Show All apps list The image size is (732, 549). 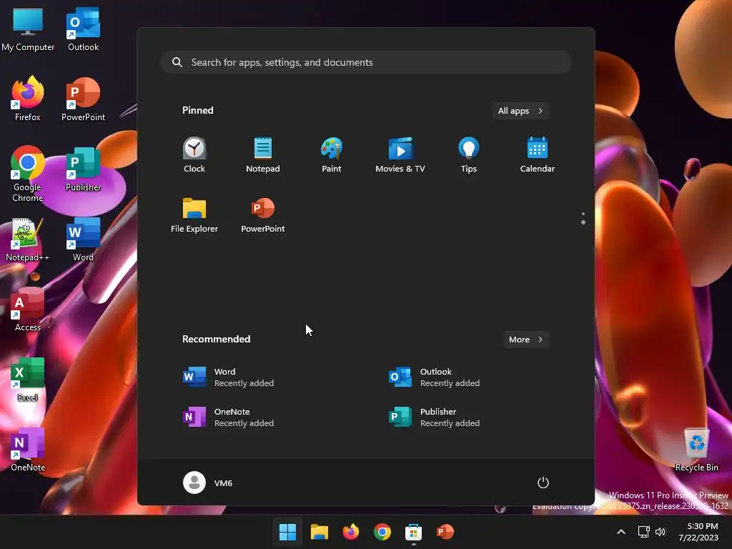point(520,111)
